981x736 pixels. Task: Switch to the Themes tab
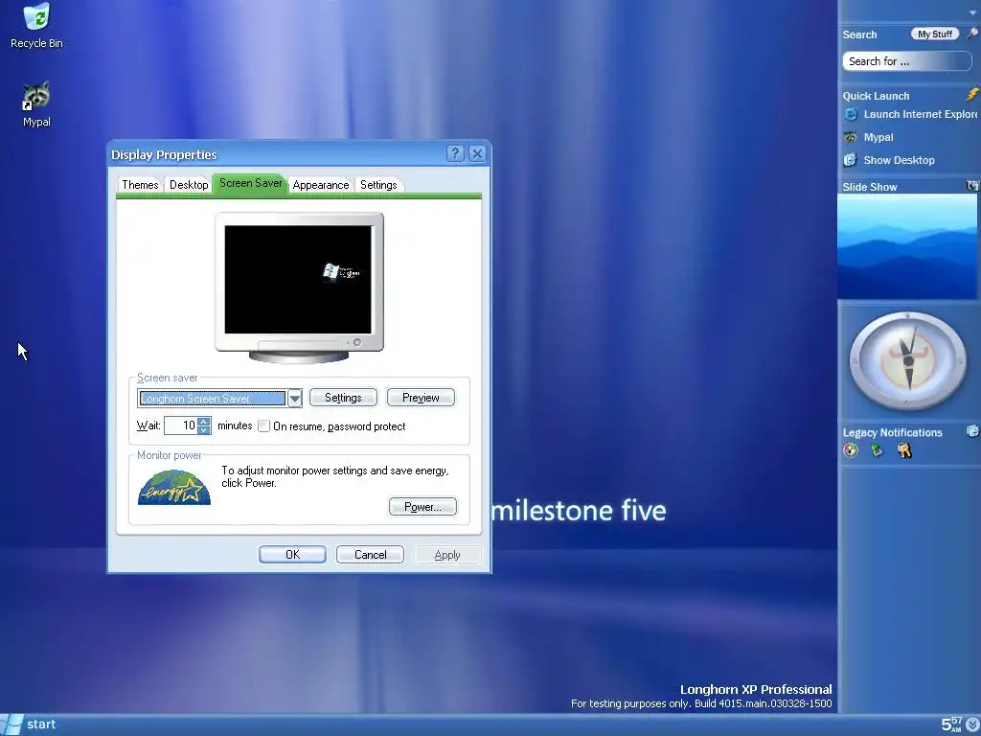point(140,185)
